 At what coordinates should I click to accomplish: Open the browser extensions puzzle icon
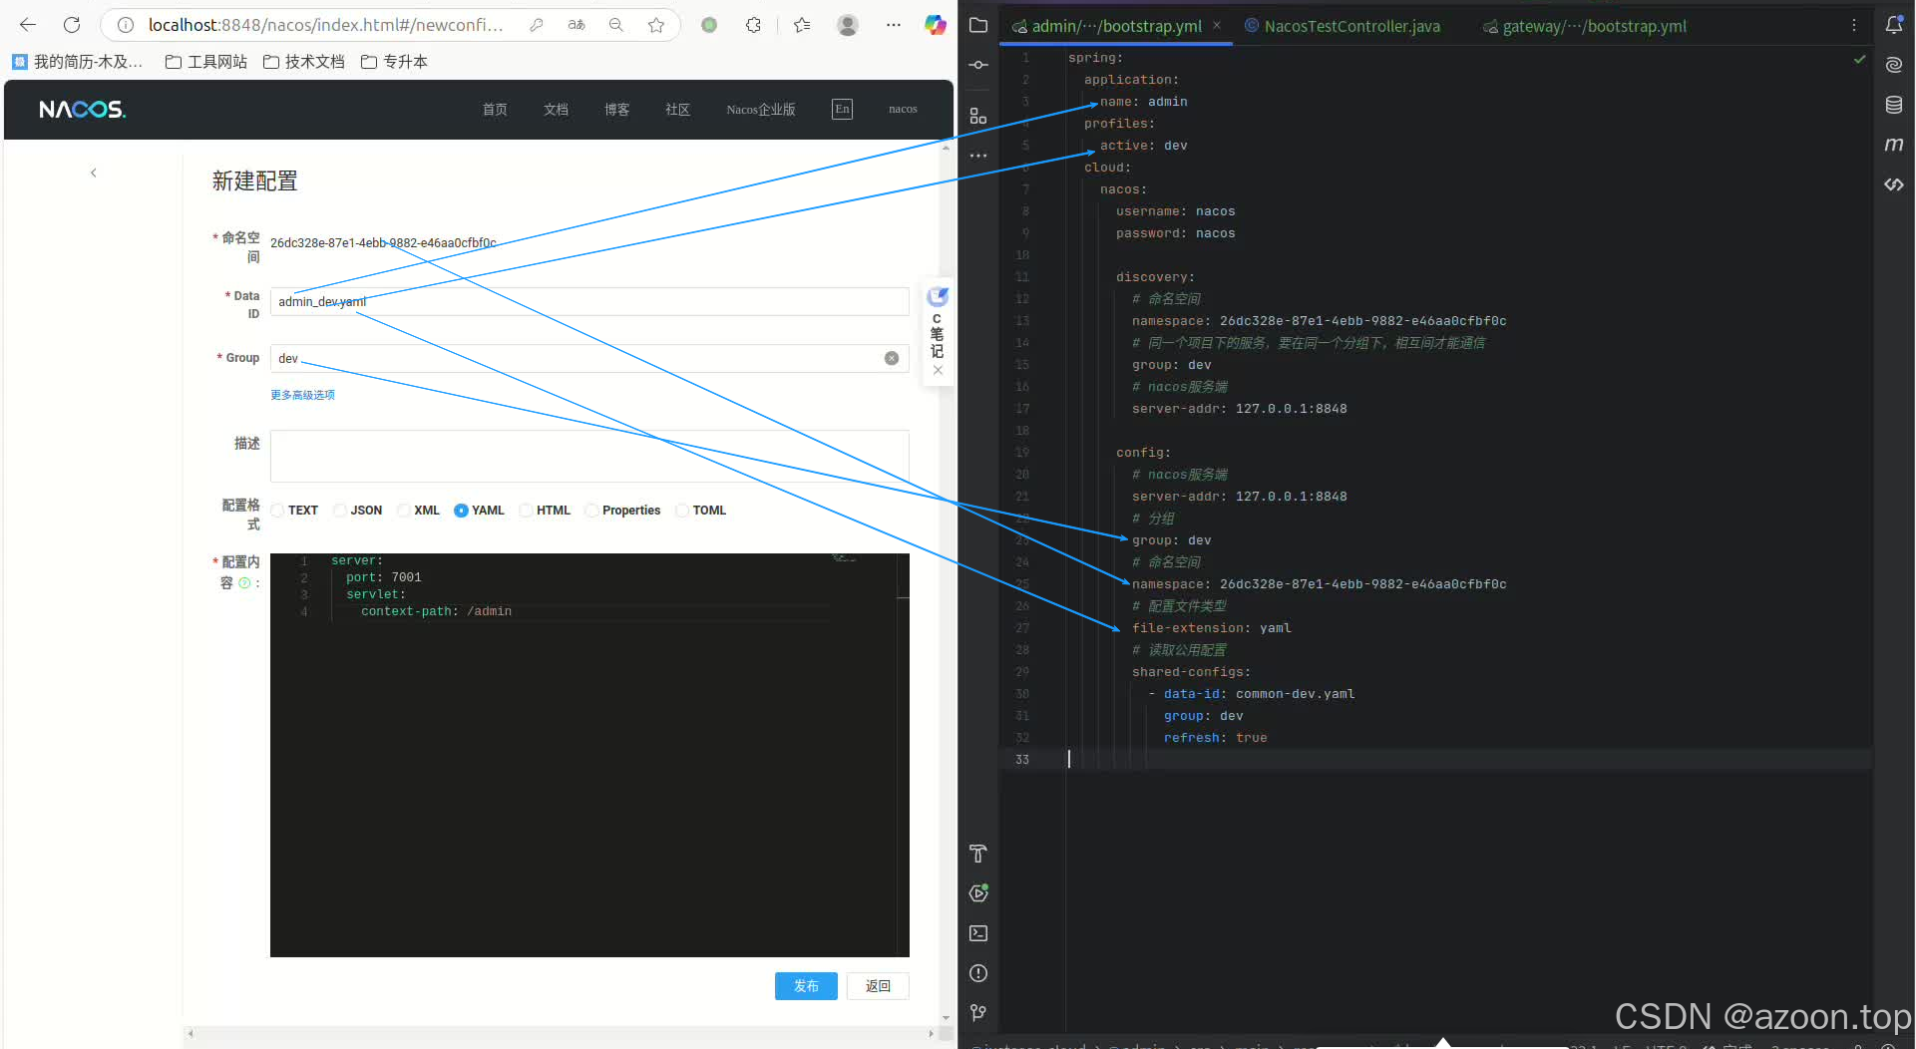[x=753, y=25]
